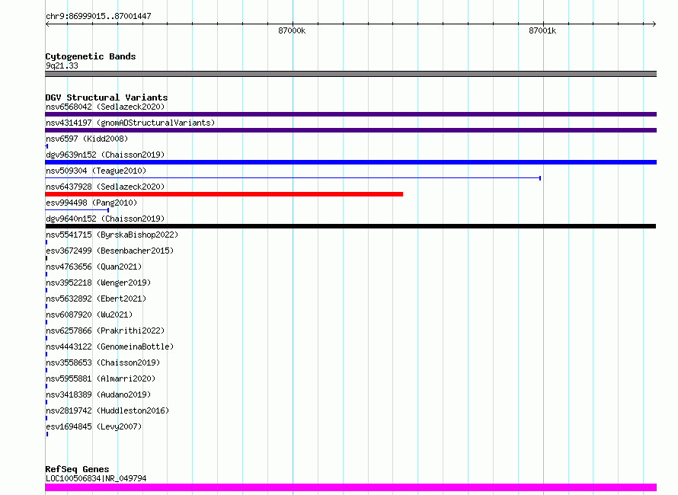Open variant nsv6087920 (Wu2021) label

coord(89,315)
